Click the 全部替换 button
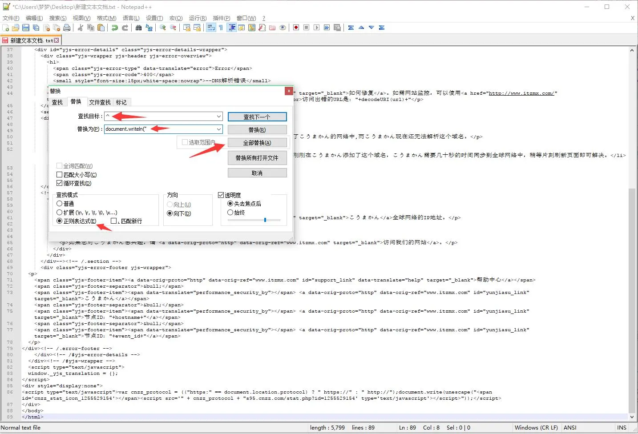The width and height of the screenshot is (638, 434). pyautogui.click(x=257, y=143)
